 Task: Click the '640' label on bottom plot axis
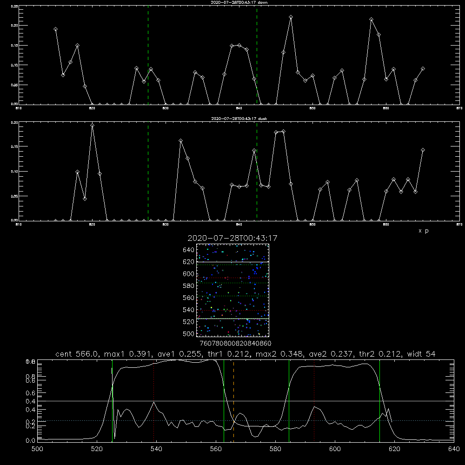(x=454, y=449)
